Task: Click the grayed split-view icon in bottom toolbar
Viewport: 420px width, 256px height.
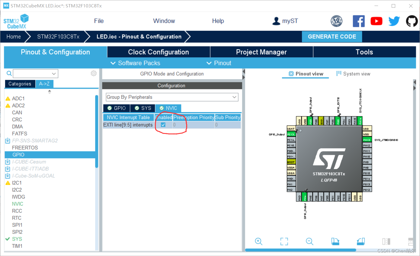Action: 386,242
